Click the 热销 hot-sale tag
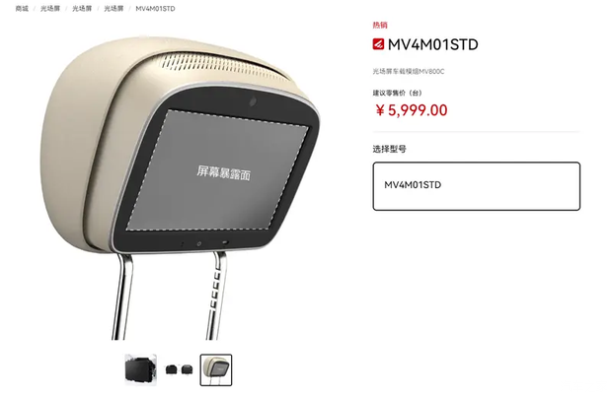This screenshot has height=397, width=612. pyautogui.click(x=380, y=26)
